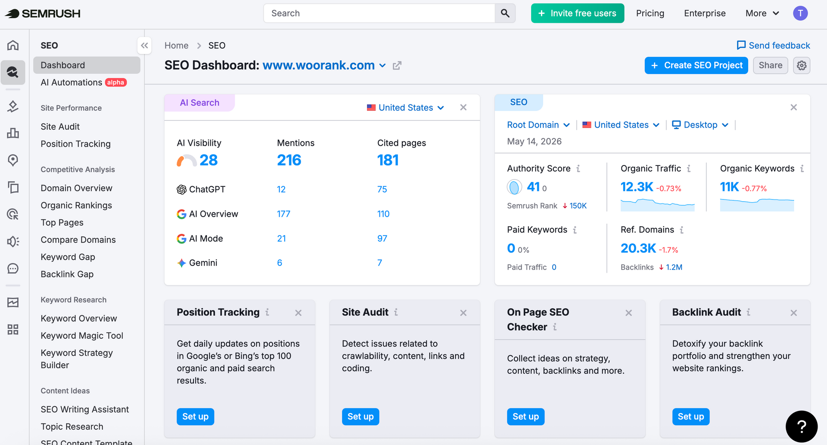This screenshot has width=827, height=445.
Task: Open the apps grid rail icon
Action: coord(13,330)
